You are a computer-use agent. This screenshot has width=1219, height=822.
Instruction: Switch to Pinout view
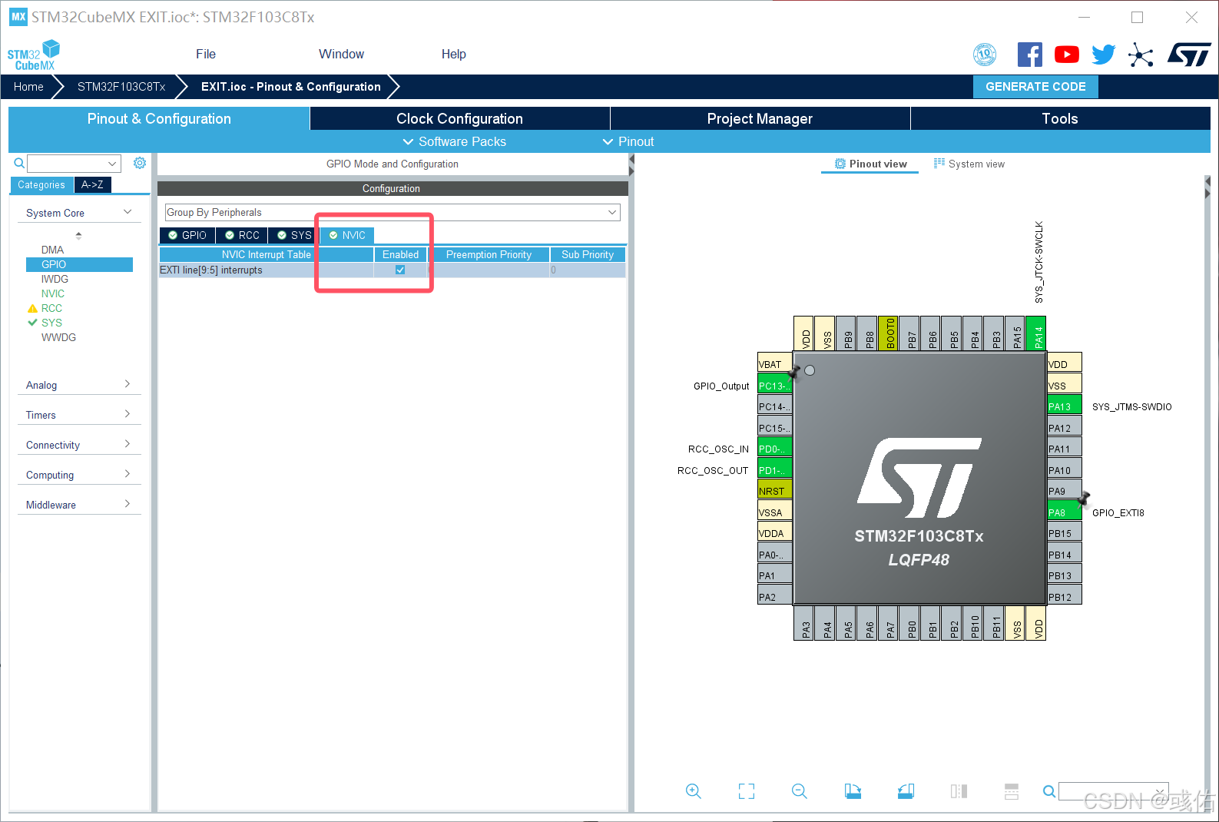tap(871, 164)
